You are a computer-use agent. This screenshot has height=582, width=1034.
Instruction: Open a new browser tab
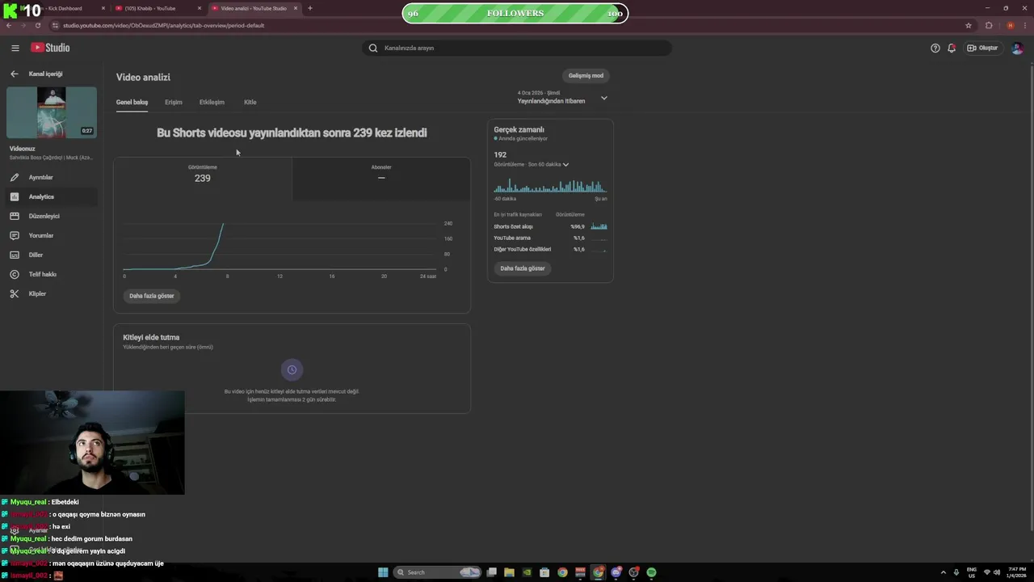coord(310,8)
